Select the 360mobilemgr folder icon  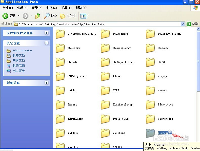point(105,48)
